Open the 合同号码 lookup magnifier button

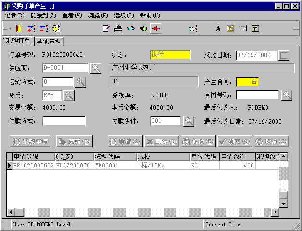coord(287,95)
